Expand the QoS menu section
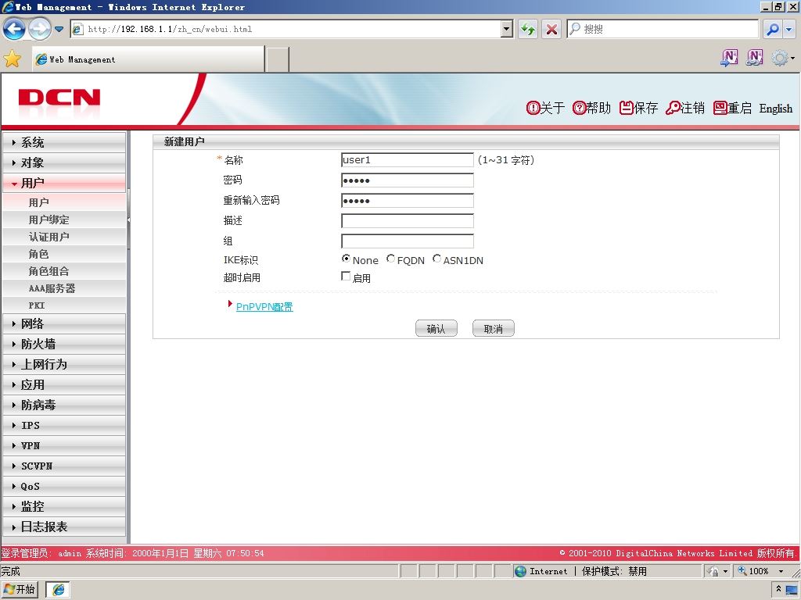This screenshot has width=801, height=600. point(64,487)
